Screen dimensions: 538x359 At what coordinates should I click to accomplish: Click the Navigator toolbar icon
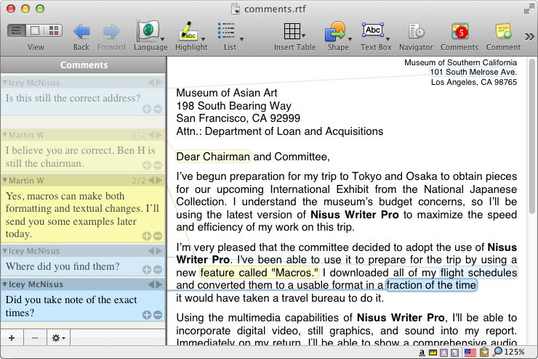(416, 32)
